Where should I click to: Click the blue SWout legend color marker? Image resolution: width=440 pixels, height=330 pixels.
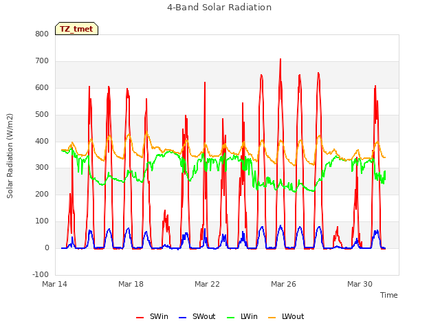pos(182,318)
